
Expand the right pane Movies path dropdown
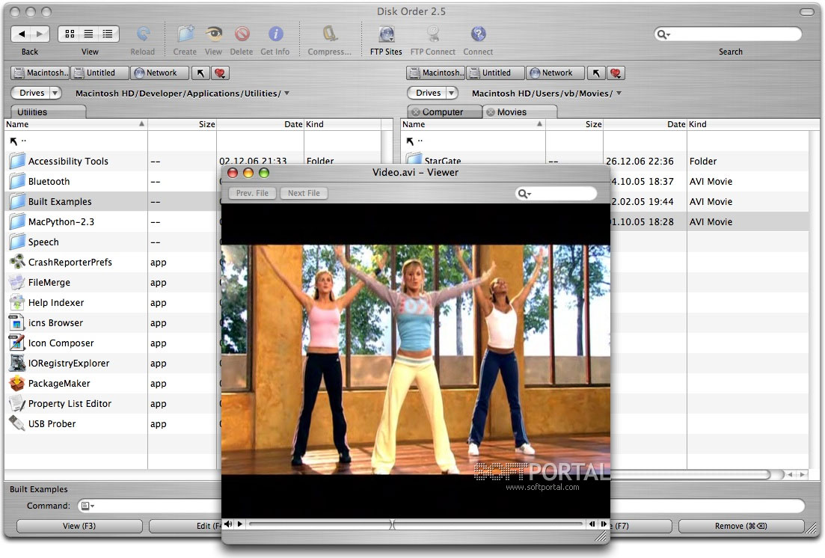click(x=619, y=93)
